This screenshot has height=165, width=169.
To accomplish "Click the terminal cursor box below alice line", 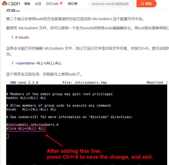I will point(7,136).
